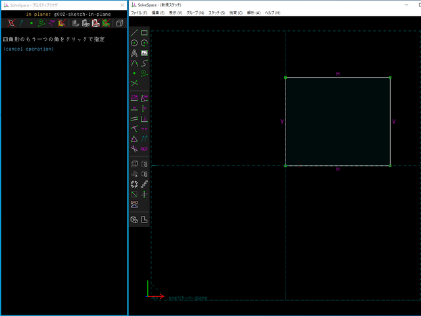Click the horizontal constraint tool icon
The height and width of the screenshot is (316, 421).
134,109
